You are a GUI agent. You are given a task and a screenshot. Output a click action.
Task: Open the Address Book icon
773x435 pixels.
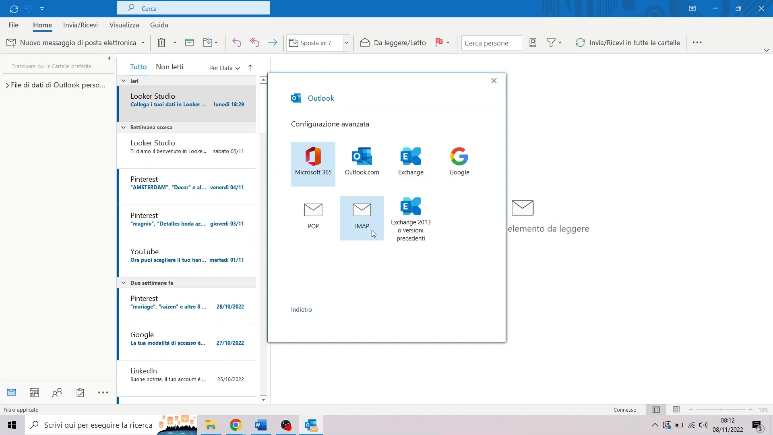point(533,42)
